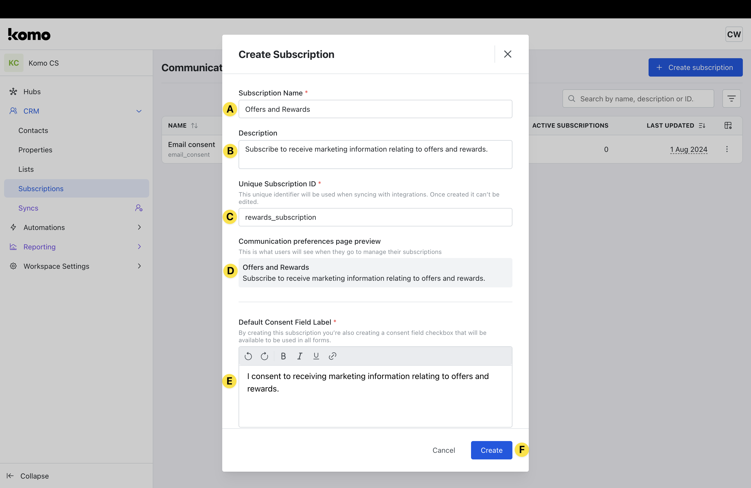Click the filter icon beside the search box
Viewport: 751px width, 488px height.
731,99
